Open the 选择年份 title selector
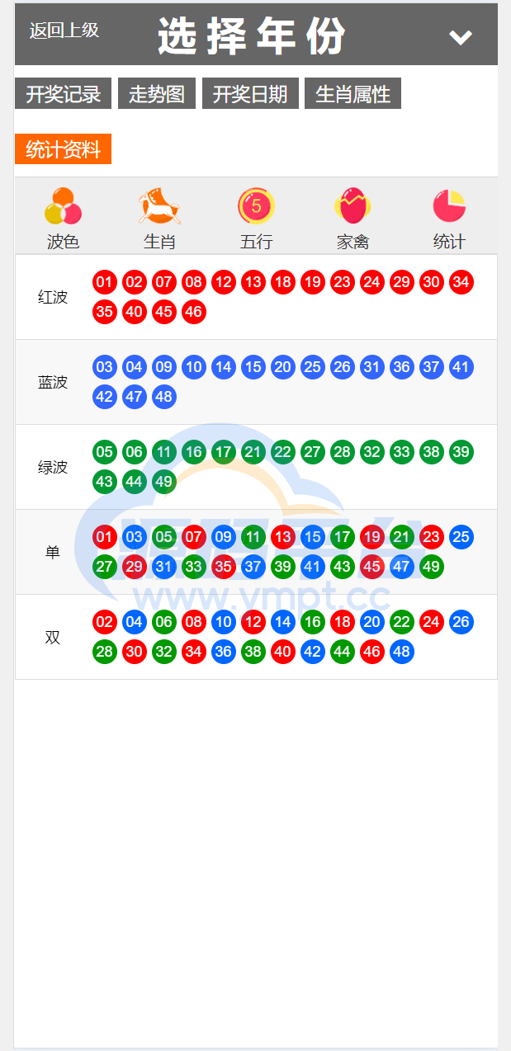 click(x=251, y=35)
